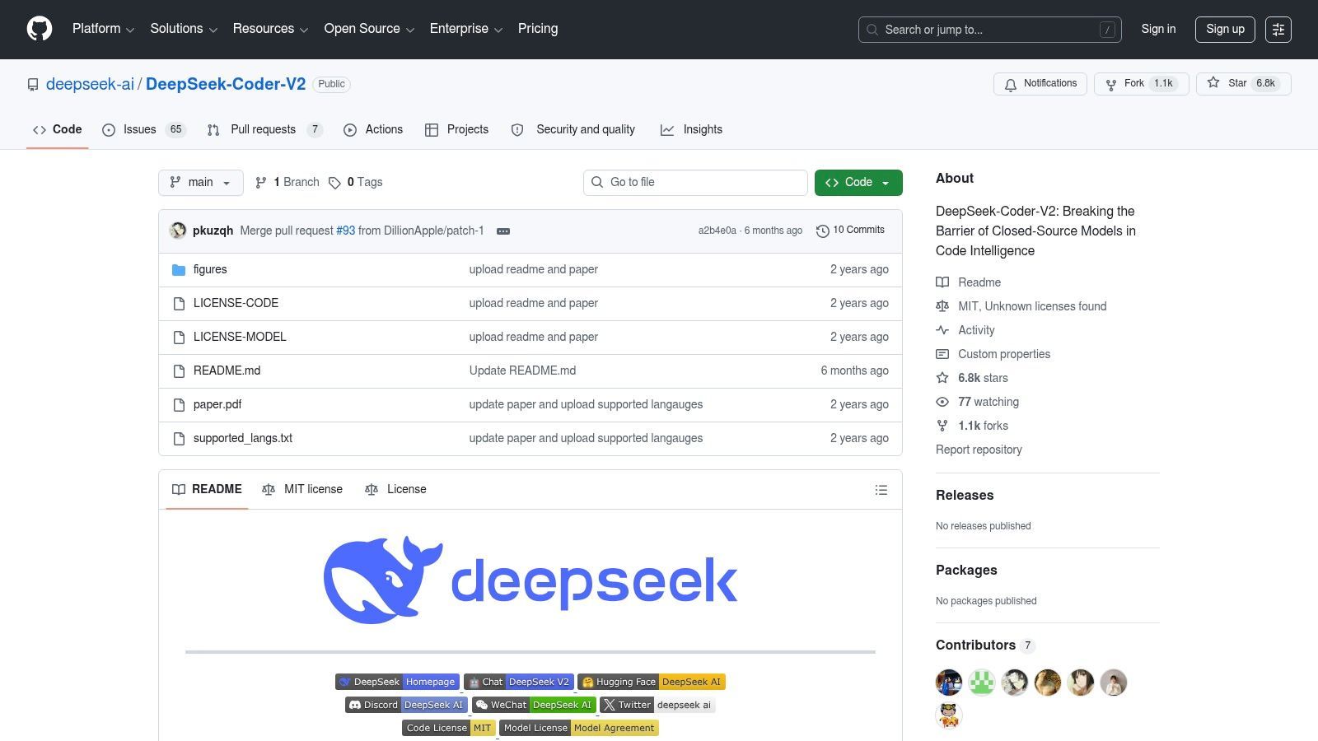Click the Chat DeepSeek V2 badge
The image size is (1318, 741).
pyautogui.click(x=519, y=682)
